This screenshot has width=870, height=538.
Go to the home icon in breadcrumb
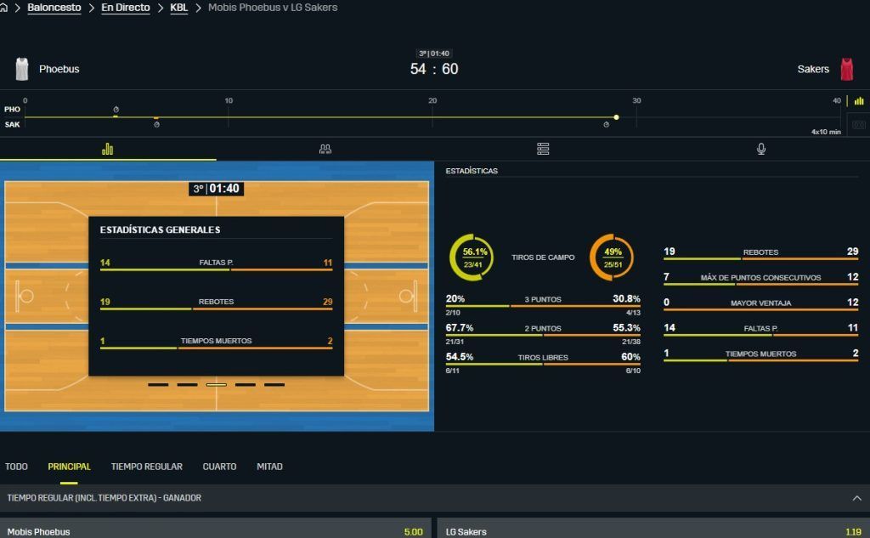point(3,8)
